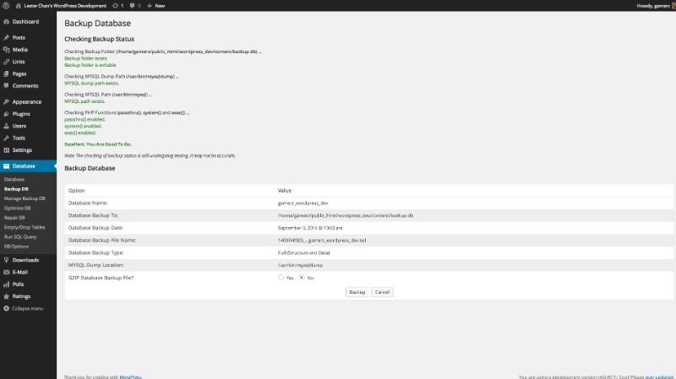676x379 pixels.
Task: Click the Polls bar chart icon
Action: (x=7, y=284)
